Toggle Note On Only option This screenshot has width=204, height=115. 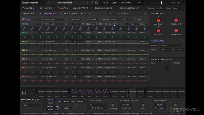click(x=98, y=108)
